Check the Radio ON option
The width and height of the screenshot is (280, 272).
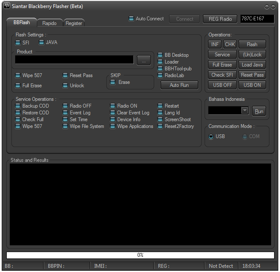pos(113,106)
